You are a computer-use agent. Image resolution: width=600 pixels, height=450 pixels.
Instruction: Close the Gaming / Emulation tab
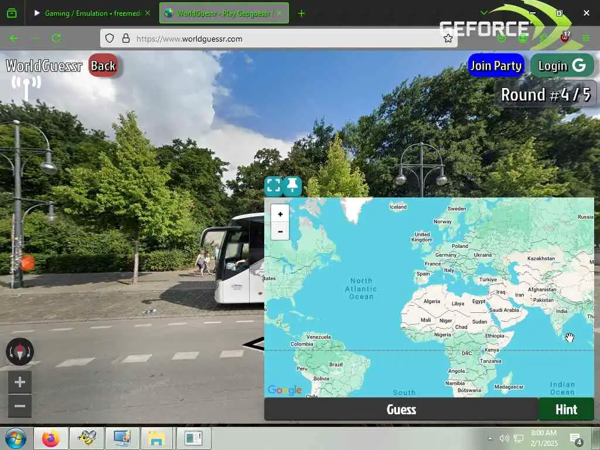[x=148, y=13]
